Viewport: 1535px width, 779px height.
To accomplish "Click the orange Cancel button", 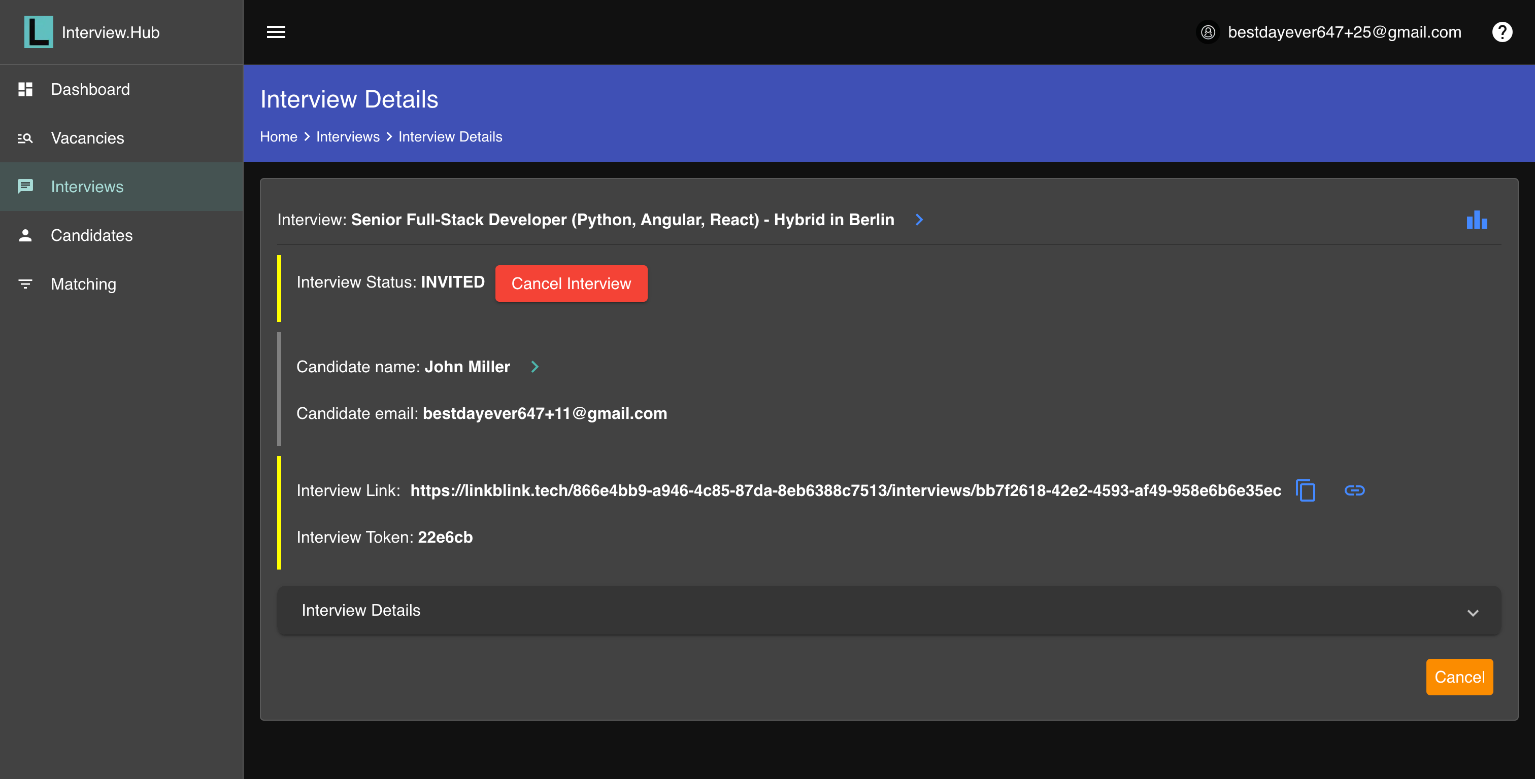I will pos(1459,677).
